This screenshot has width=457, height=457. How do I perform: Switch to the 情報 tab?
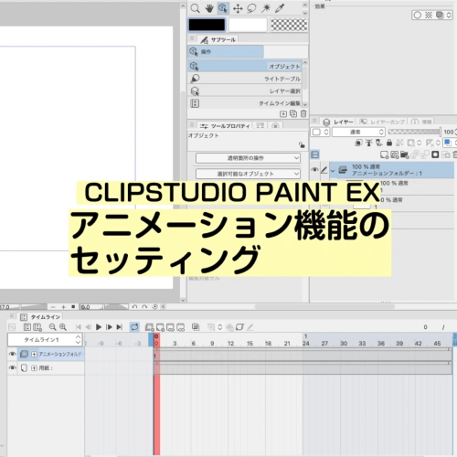click(421, 122)
